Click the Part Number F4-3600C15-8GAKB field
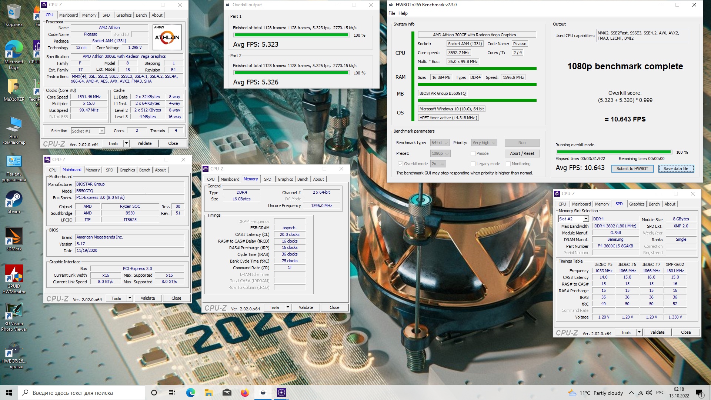 click(x=615, y=246)
